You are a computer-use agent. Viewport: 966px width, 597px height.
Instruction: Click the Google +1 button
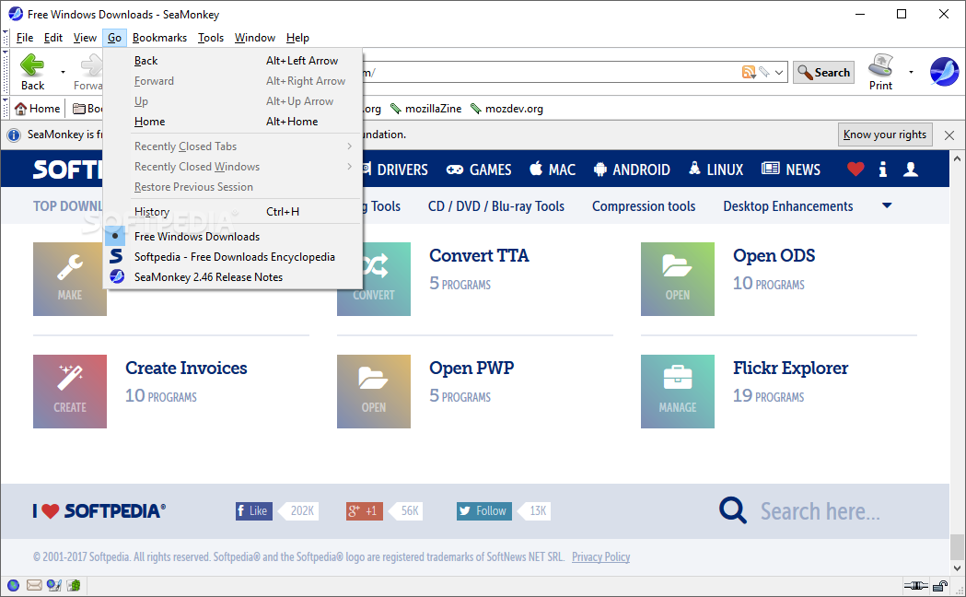(x=364, y=510)
